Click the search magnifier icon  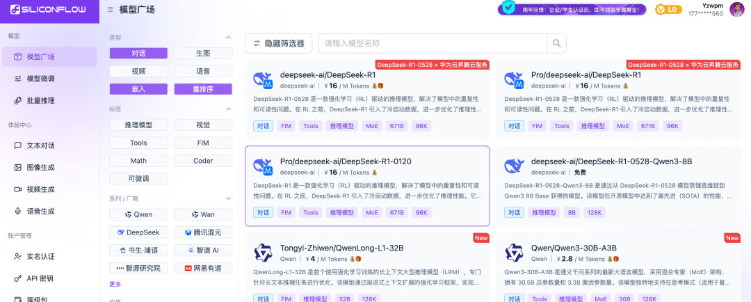coord(556,43)
